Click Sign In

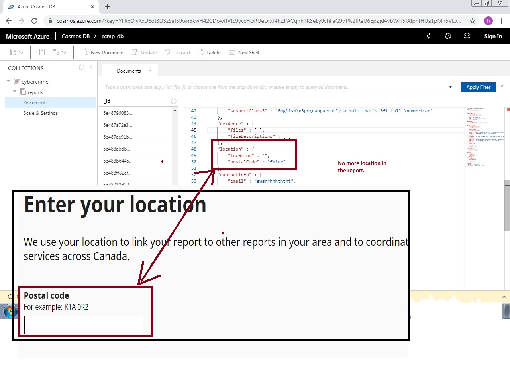(x=493, y=36)
